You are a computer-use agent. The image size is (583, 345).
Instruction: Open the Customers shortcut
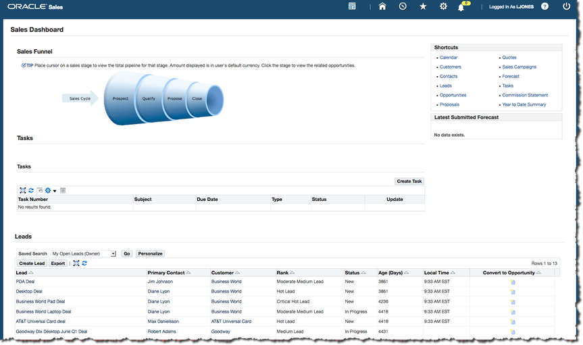[x=451, y=67]
